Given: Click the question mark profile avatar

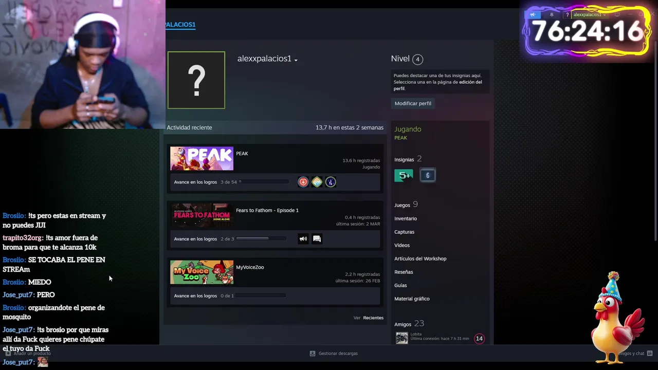Looking at the screenshot, I should pos(196,80).
